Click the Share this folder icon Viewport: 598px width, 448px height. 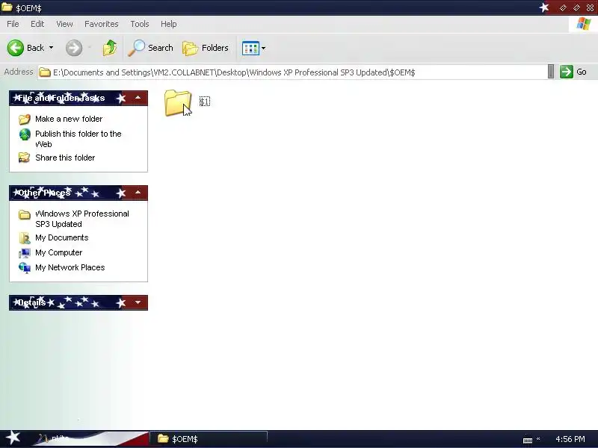[25, 158]
